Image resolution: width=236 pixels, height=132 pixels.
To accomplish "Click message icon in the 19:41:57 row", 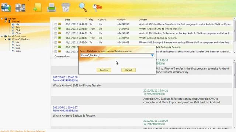I will click(x=60, y=38).
